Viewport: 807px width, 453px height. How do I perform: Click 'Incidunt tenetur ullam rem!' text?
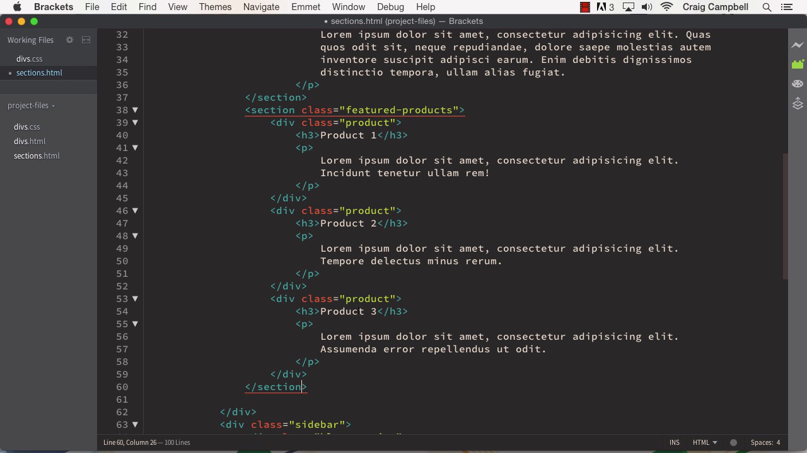(405, 173)
